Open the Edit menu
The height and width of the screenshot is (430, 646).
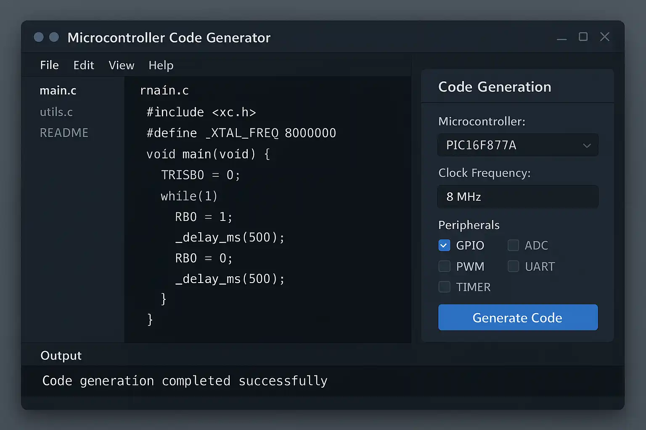tap(84, 65)
